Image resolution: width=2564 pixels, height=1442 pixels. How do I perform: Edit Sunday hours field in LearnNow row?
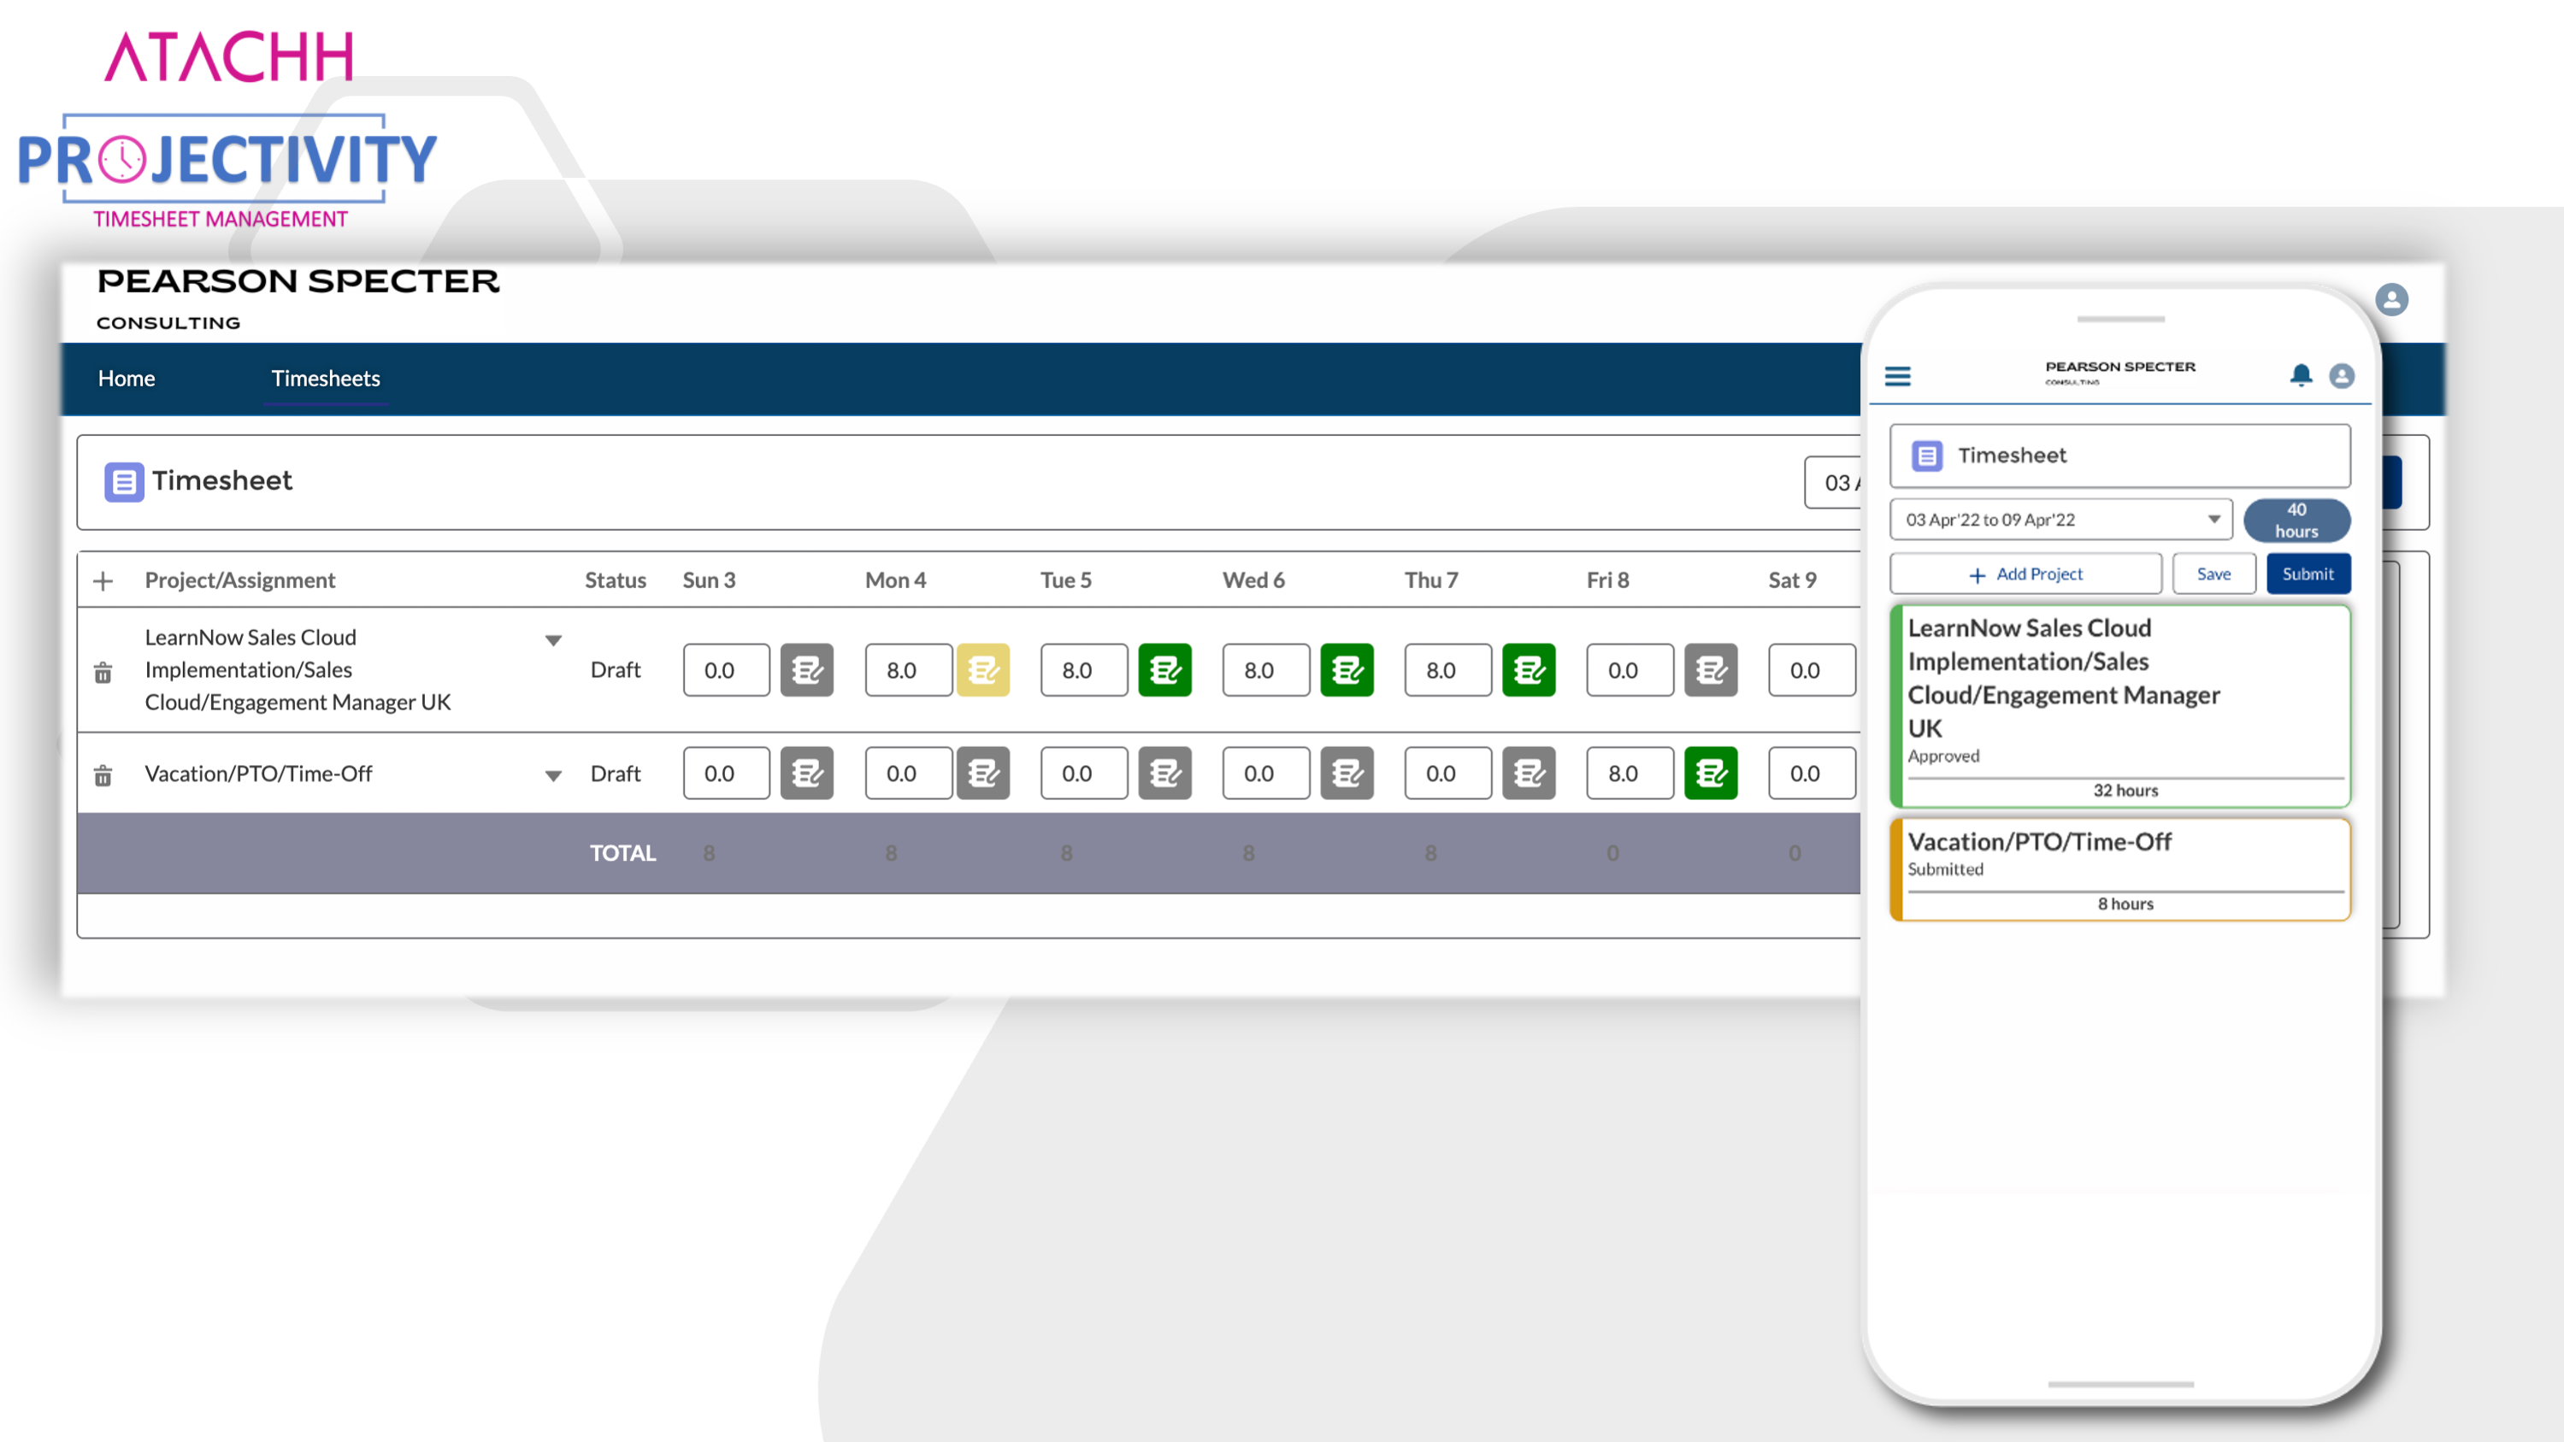pyautogui.click(x=727, y=670)
